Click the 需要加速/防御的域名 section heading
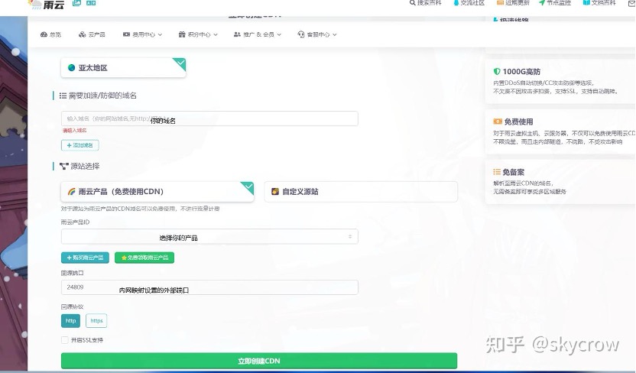Image resolution: width=636 pixels, height=373 pixels. [98, 96]
